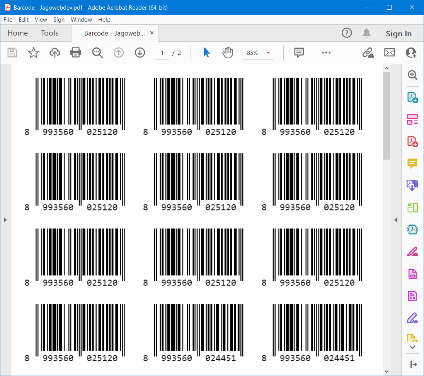Open the Window menu

point(81,19)
